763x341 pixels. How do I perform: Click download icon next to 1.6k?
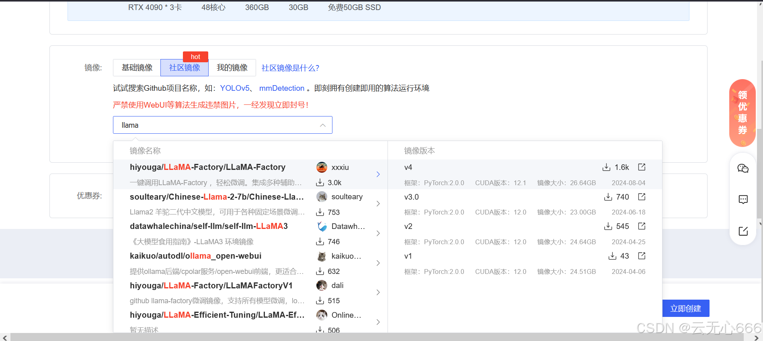pyautogui.click(x=606, y=167)
